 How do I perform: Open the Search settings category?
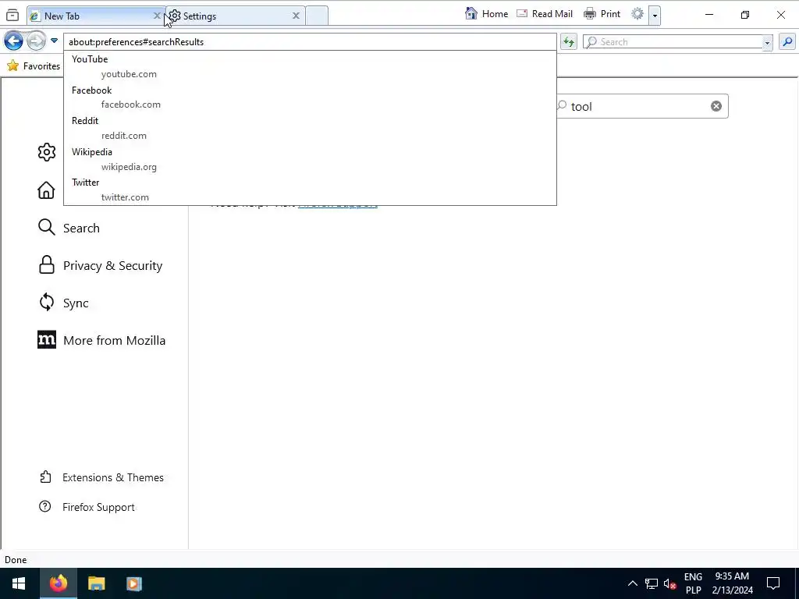coord(69,228)
